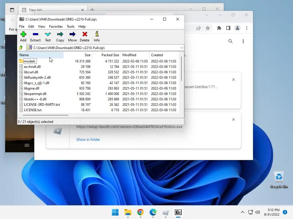Image resolution: width=293 pixels, height=219 pixels.
Task: Remove the asset download entry from list
Action: click(x=233, y=80)
